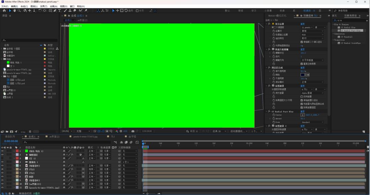This screenshot has height=195, width=370.
Task: Select the Zoom magnifier tool
Action: click(x=20, y=11)
